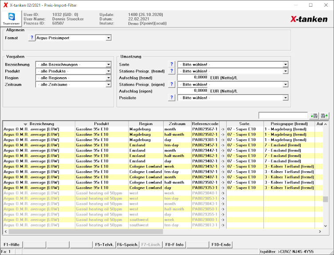
Task: Sort by Referenzcode column header
Action: [205, 124]
